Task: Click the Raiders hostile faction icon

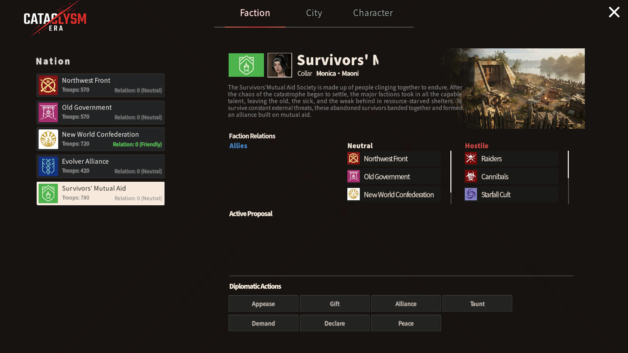Action: [471, 159]
